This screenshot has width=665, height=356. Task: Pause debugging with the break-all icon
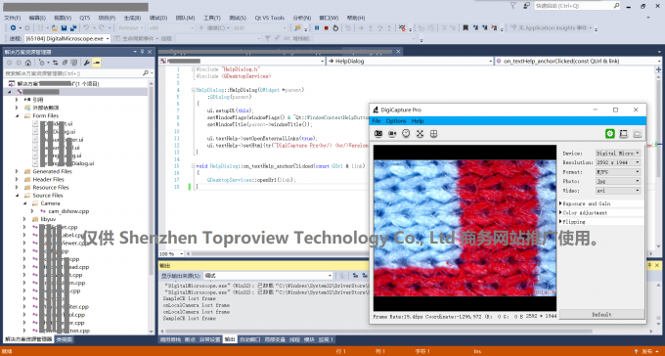click(317, 28)
